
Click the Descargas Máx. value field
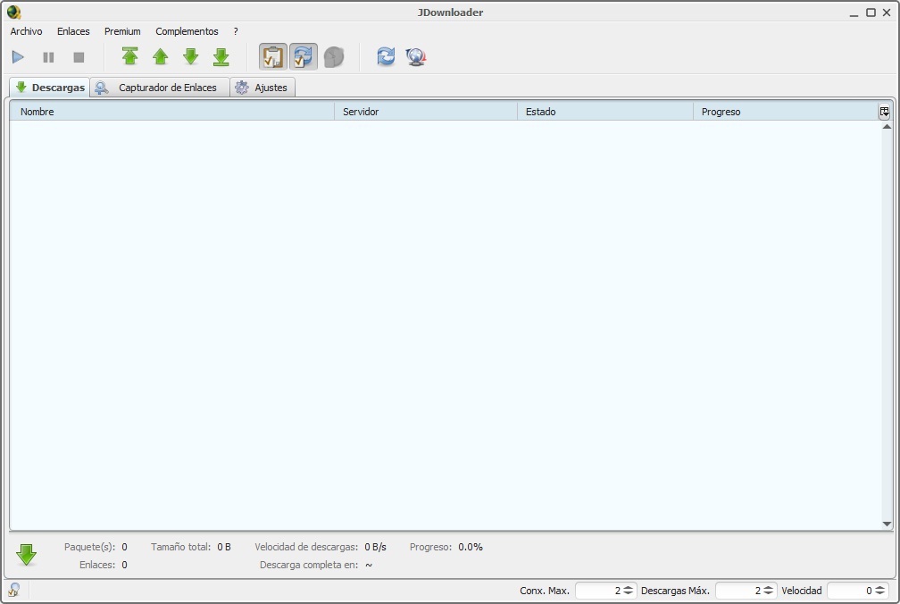[739, 591]
